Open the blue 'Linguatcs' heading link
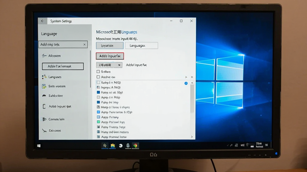 pos(129,32)
